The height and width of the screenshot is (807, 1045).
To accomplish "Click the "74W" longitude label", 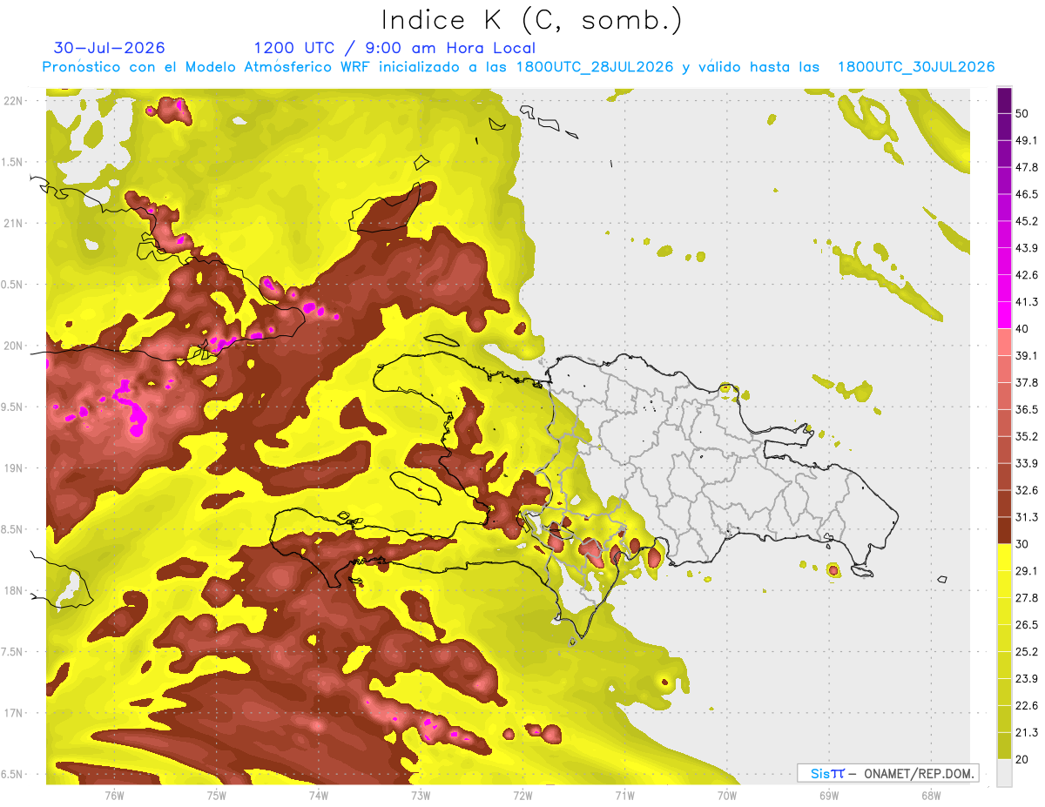I will (319, 795).
